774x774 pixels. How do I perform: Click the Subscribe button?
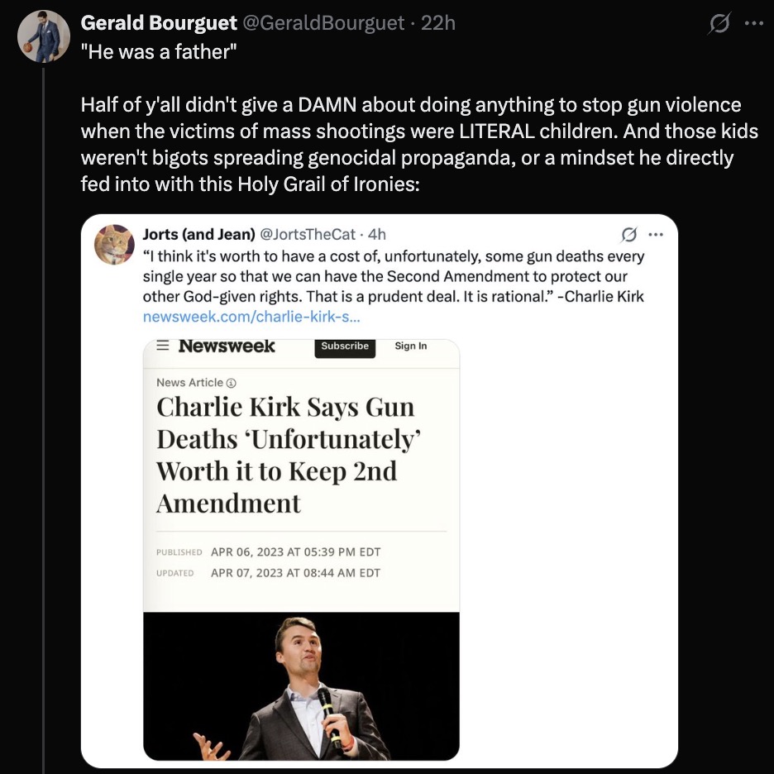344,346
